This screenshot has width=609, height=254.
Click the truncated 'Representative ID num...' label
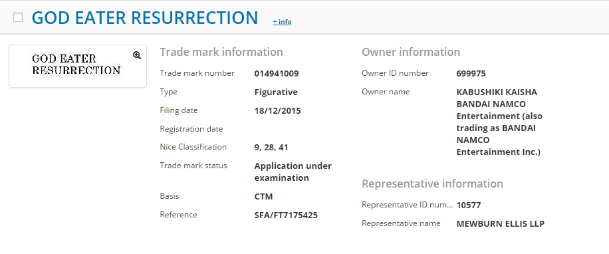click(407, 205)
